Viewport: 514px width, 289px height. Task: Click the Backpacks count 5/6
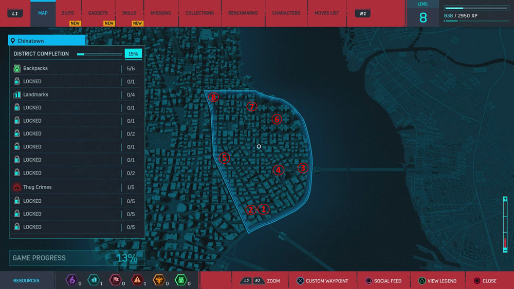tap(131, 68)
